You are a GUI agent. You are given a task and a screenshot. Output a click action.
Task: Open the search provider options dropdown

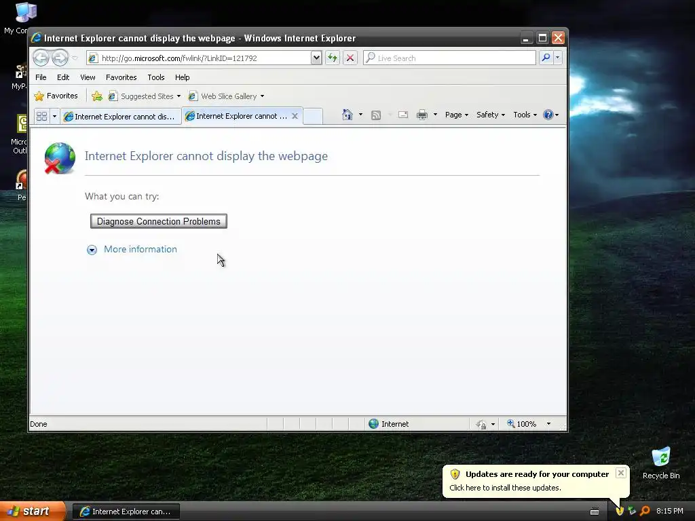click(558, 58)
